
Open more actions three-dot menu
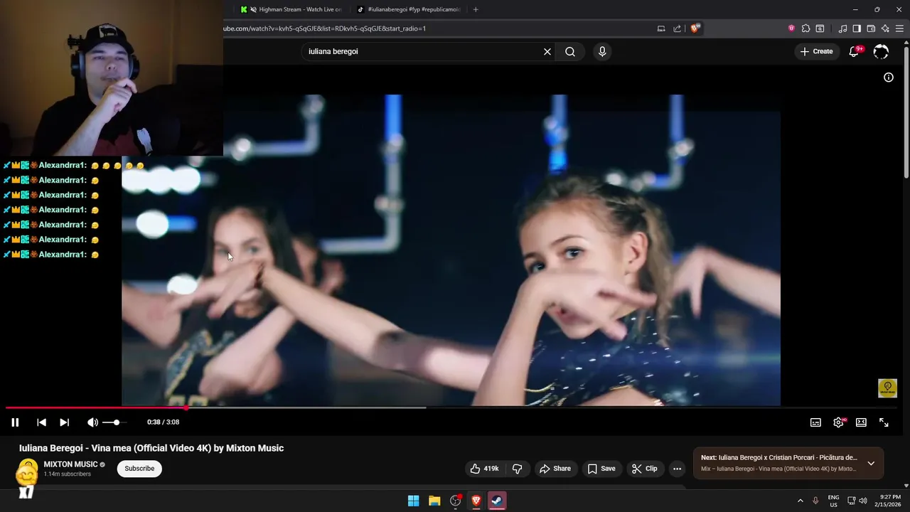tap(677, 469)
